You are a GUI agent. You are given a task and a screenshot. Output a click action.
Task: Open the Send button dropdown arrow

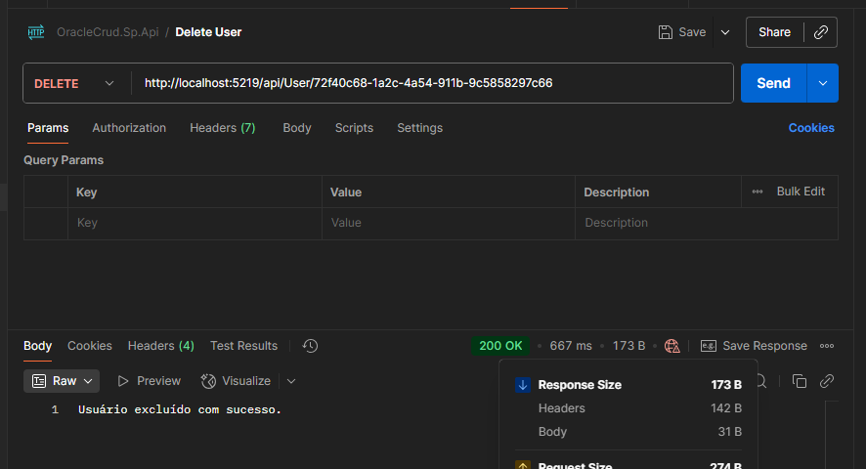(822, 83)
